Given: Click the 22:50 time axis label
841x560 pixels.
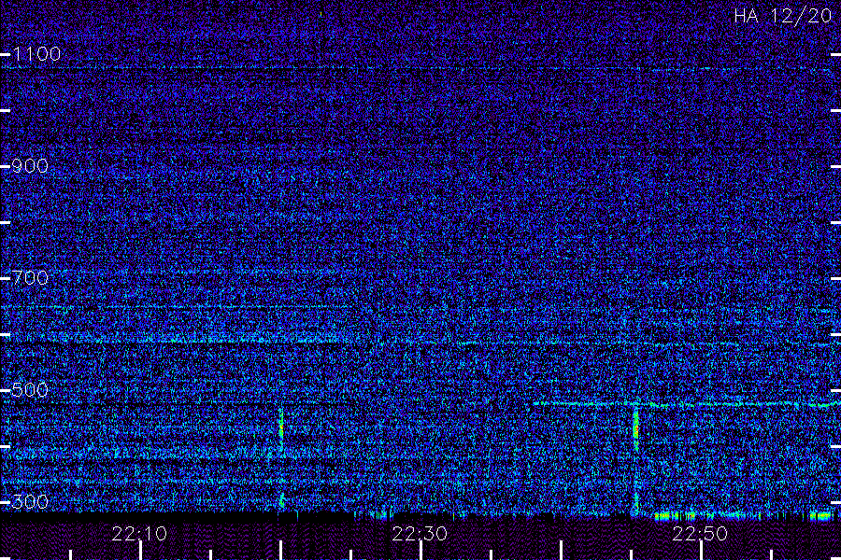Looking at the screenshot, I should [x=700, y=534].
